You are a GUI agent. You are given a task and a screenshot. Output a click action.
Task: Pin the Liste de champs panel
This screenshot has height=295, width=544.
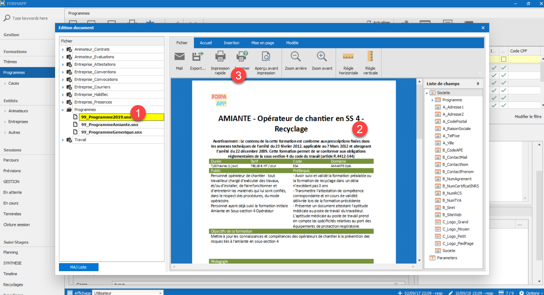tap(478, 84)
